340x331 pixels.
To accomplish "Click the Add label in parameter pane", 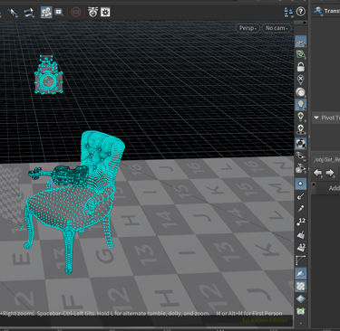I will 335,188.
